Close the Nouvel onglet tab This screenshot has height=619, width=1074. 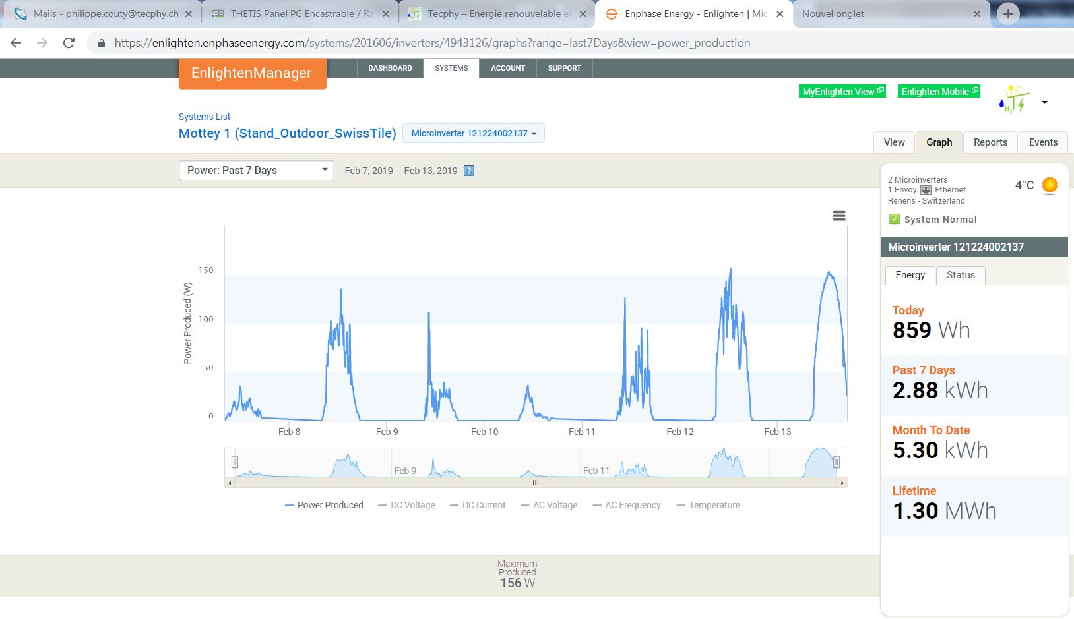[x=977, y=14]
